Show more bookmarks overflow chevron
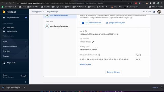 click(x=146, y=7)
